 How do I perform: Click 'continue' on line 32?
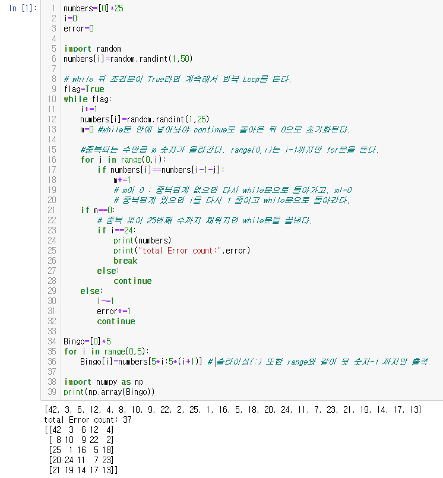(x=116, y=321)
